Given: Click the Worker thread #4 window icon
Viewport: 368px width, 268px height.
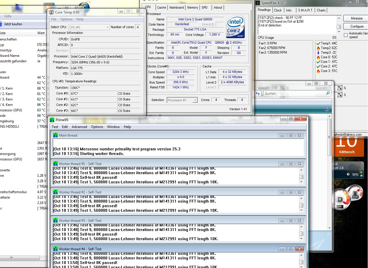Looking at the screenshot, I should coord(55,249).
